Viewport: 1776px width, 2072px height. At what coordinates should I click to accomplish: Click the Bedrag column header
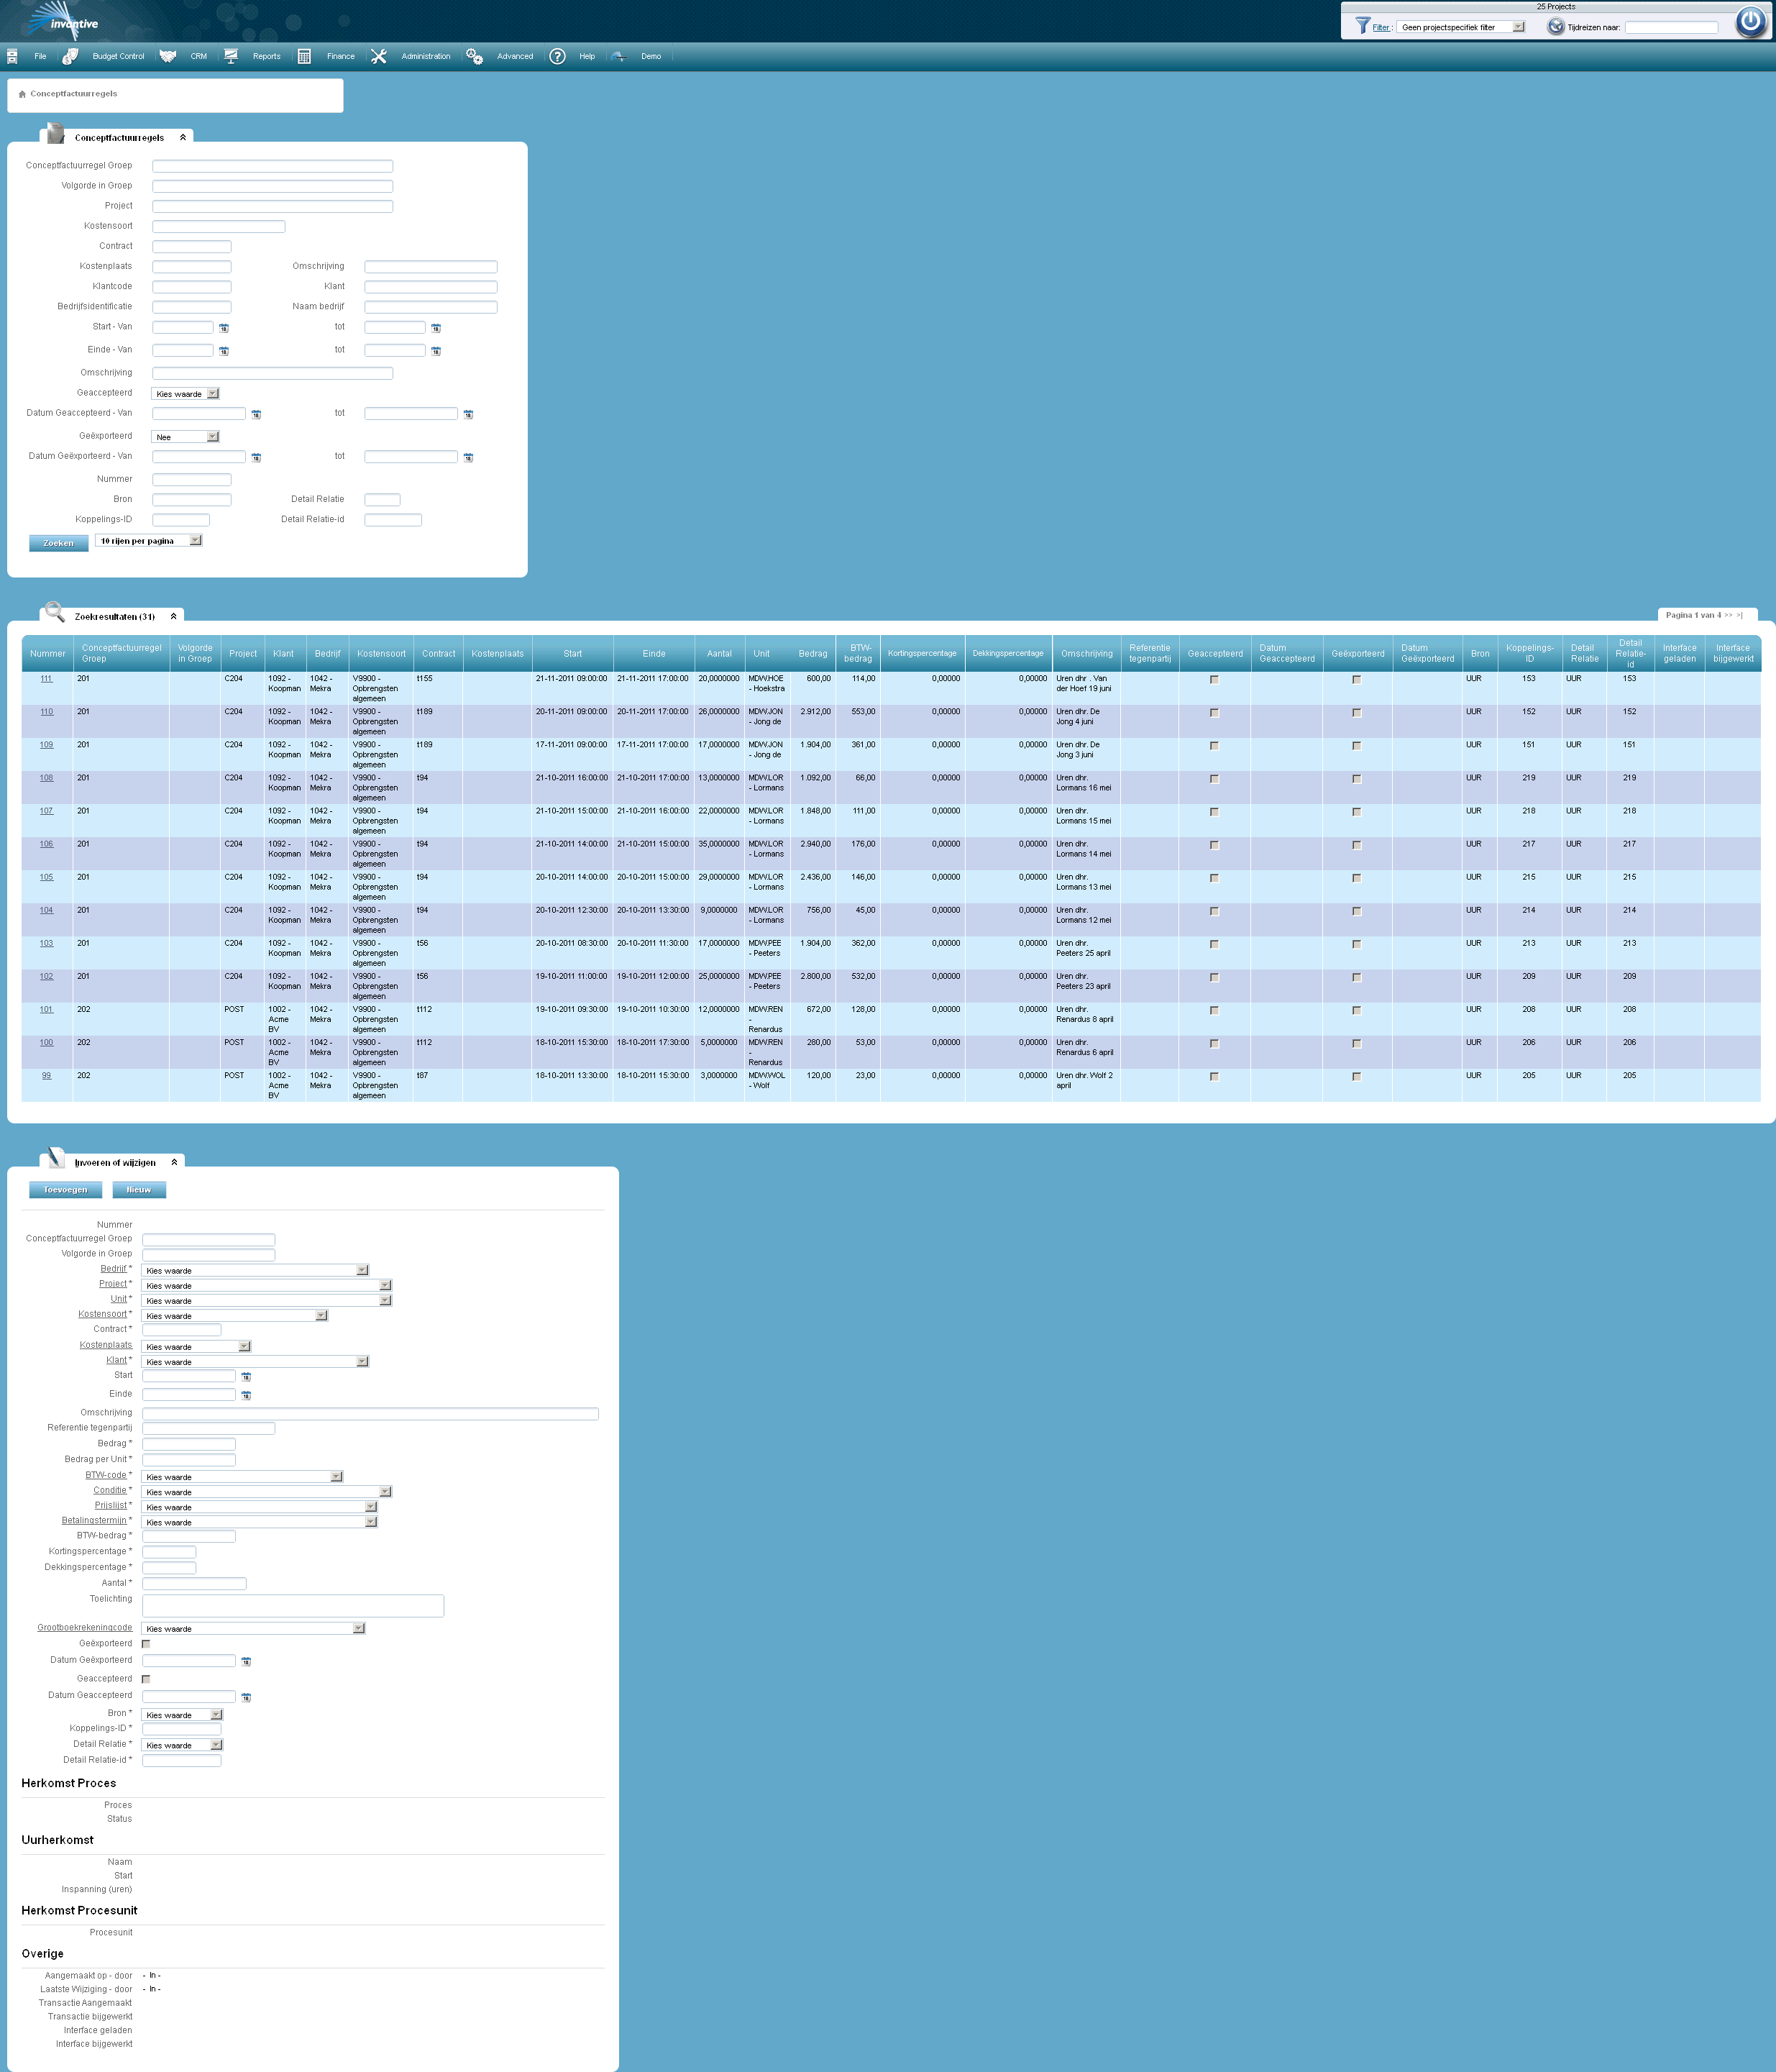[x=813, y=654]
